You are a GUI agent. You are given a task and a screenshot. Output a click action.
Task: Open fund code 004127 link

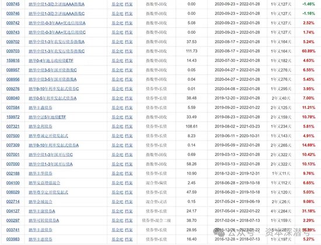[x=13, y=211]
